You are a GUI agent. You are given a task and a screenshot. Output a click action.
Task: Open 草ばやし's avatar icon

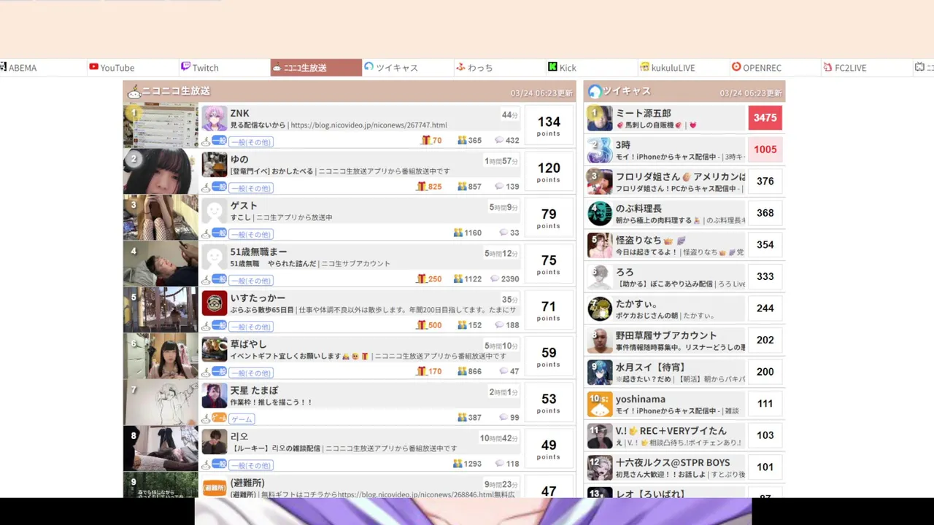click(215, 349)
